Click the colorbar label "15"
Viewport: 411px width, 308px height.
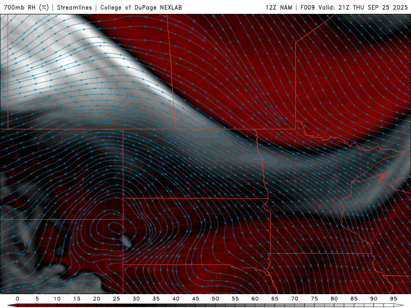click(77, 299)
